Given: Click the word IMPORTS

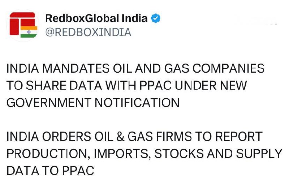Looking at the screenshot, I should tap(121, 154).
